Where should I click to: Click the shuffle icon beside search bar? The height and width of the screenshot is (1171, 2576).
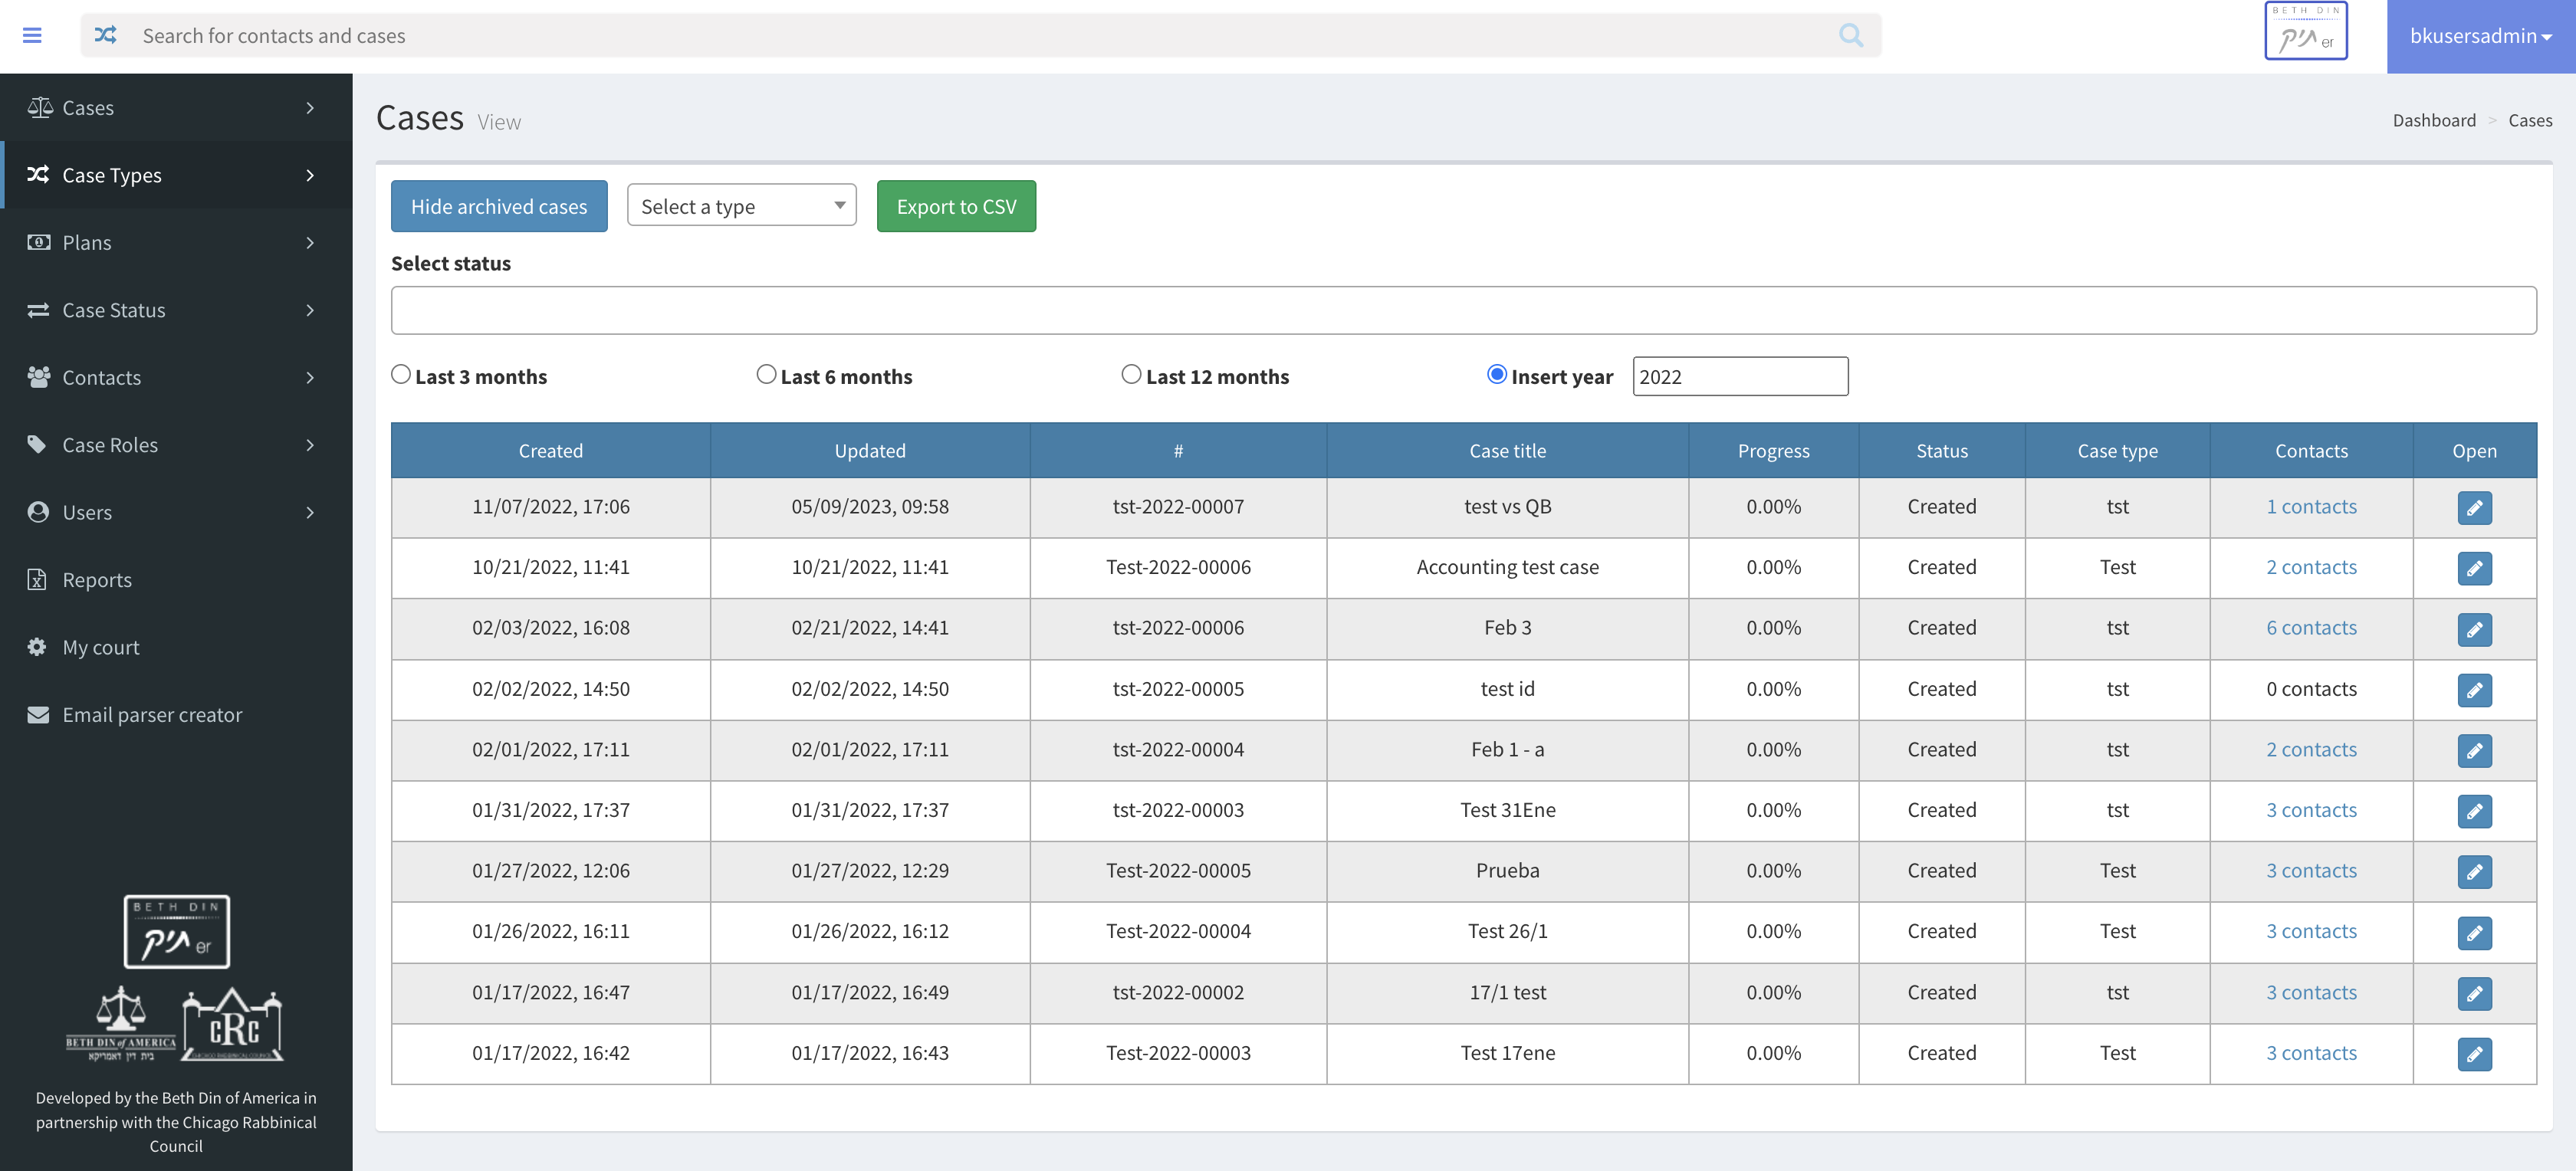click(105, 36)
